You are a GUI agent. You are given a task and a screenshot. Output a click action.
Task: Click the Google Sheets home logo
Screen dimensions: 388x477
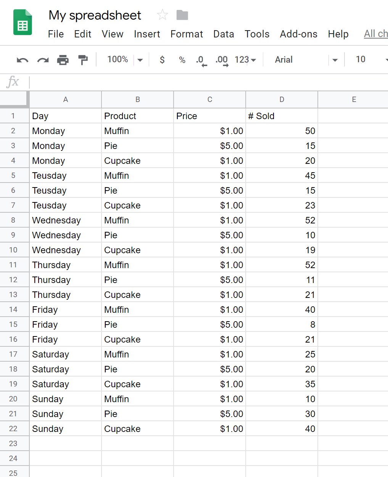click(23, 22)
